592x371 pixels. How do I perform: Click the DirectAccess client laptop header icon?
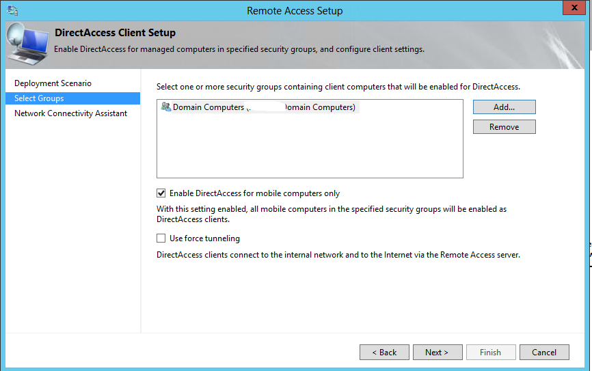coord(27,45)
